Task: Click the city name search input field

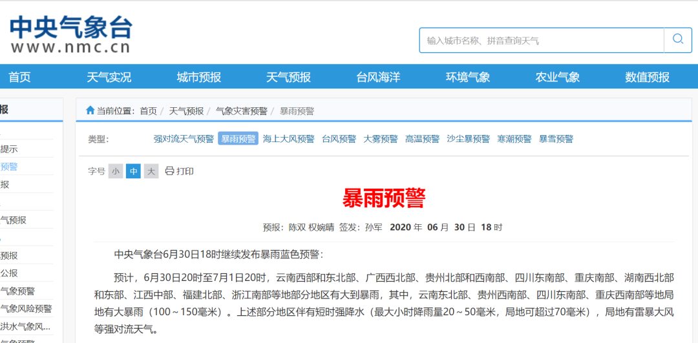Action: pos(541,40)
